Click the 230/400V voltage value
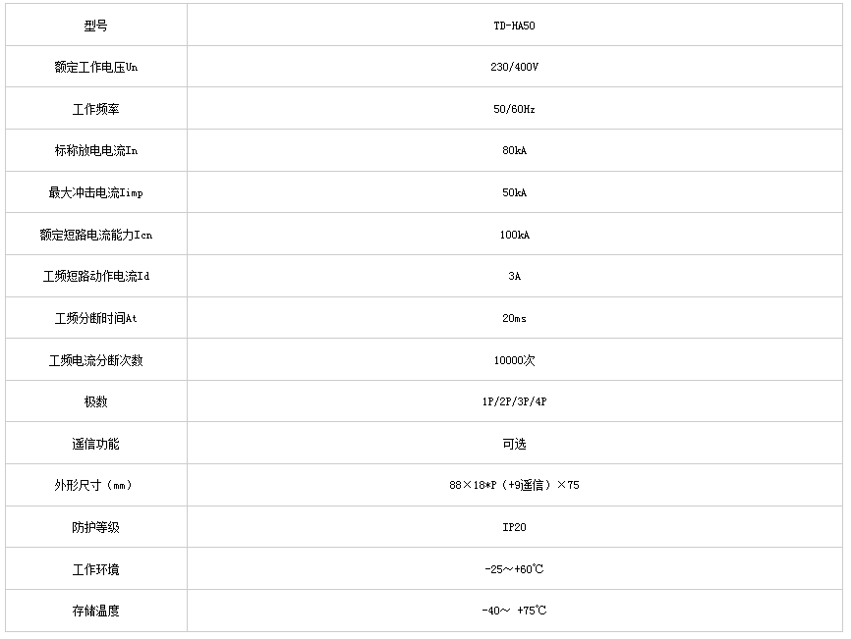This screenshot has width=851, height=639. coord(514,68)
